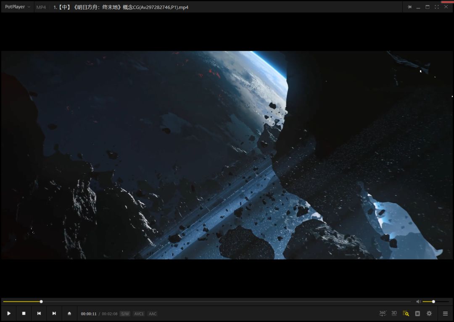Image resolution: width=454 pixels, height=322 pixels.
Task: Jump to the previous file
Action: (39, 314)
